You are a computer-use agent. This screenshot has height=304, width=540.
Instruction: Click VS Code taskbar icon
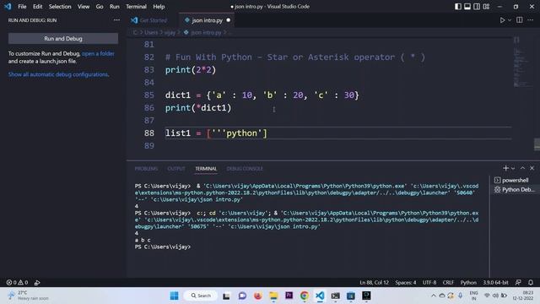point(320,296)
